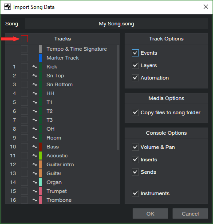Toggle the select-all tracks checkbox in header
Viewport: 213px width, 224px height.
(x=24, y=39)
